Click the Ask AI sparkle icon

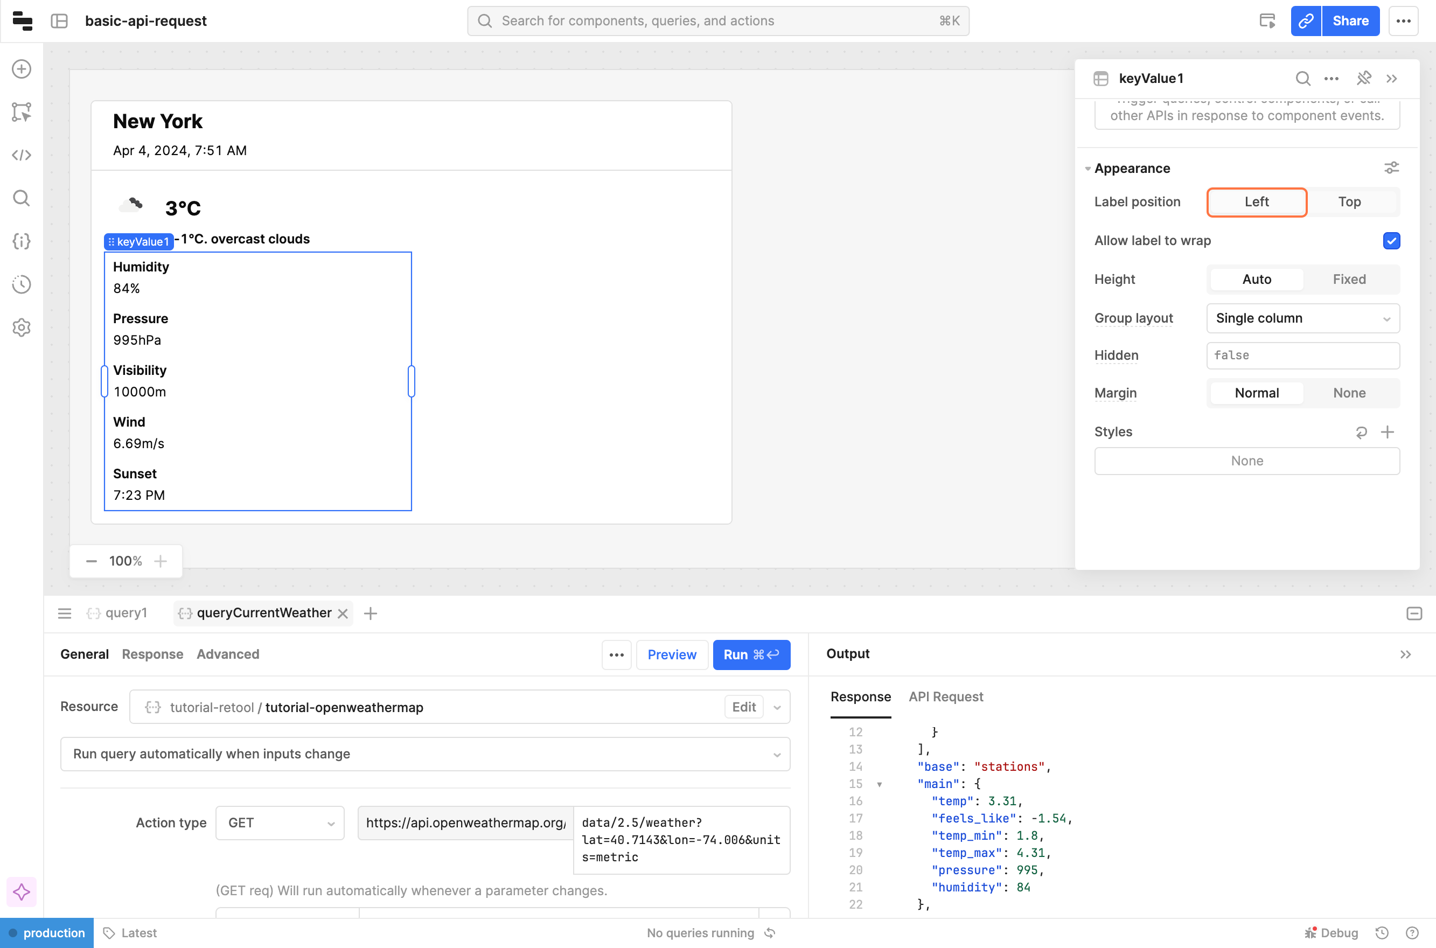pos(22,892)
